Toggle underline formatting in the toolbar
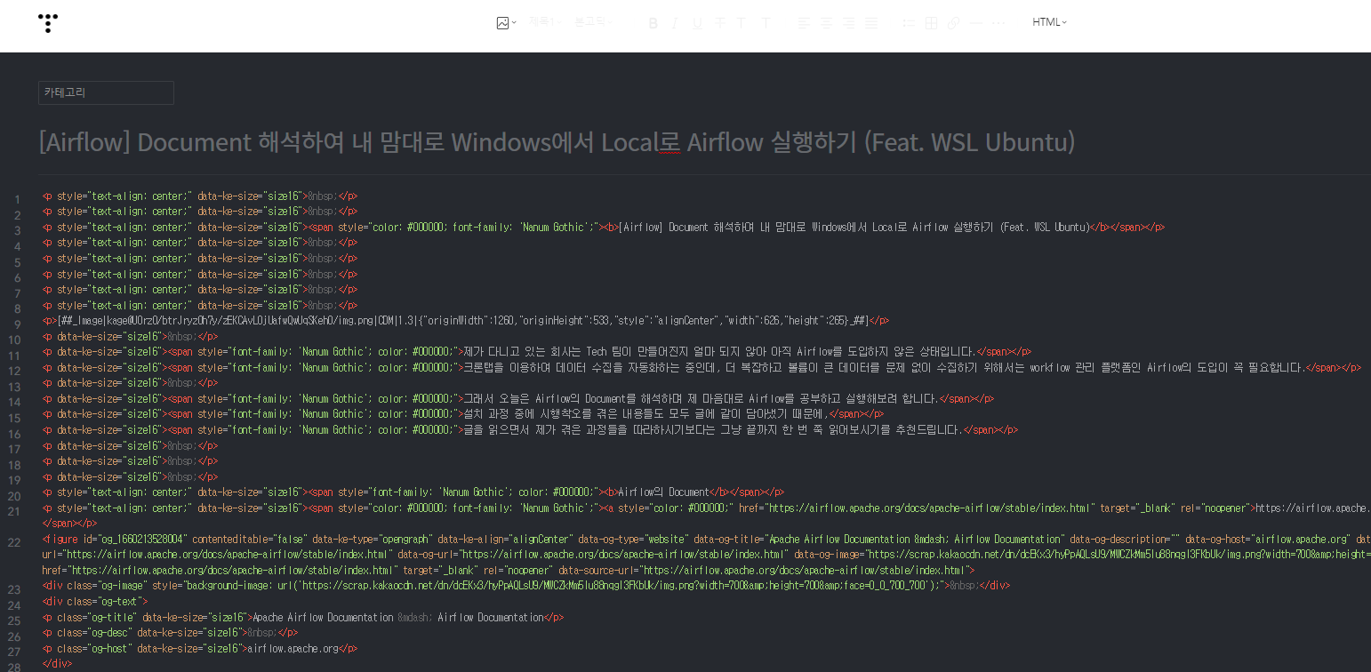This screenshot has width=1371, height=672. tap(697, 23)
